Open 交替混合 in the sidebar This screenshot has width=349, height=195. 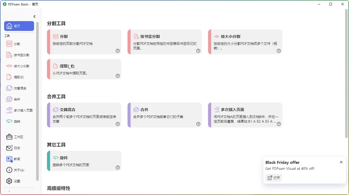19,88
